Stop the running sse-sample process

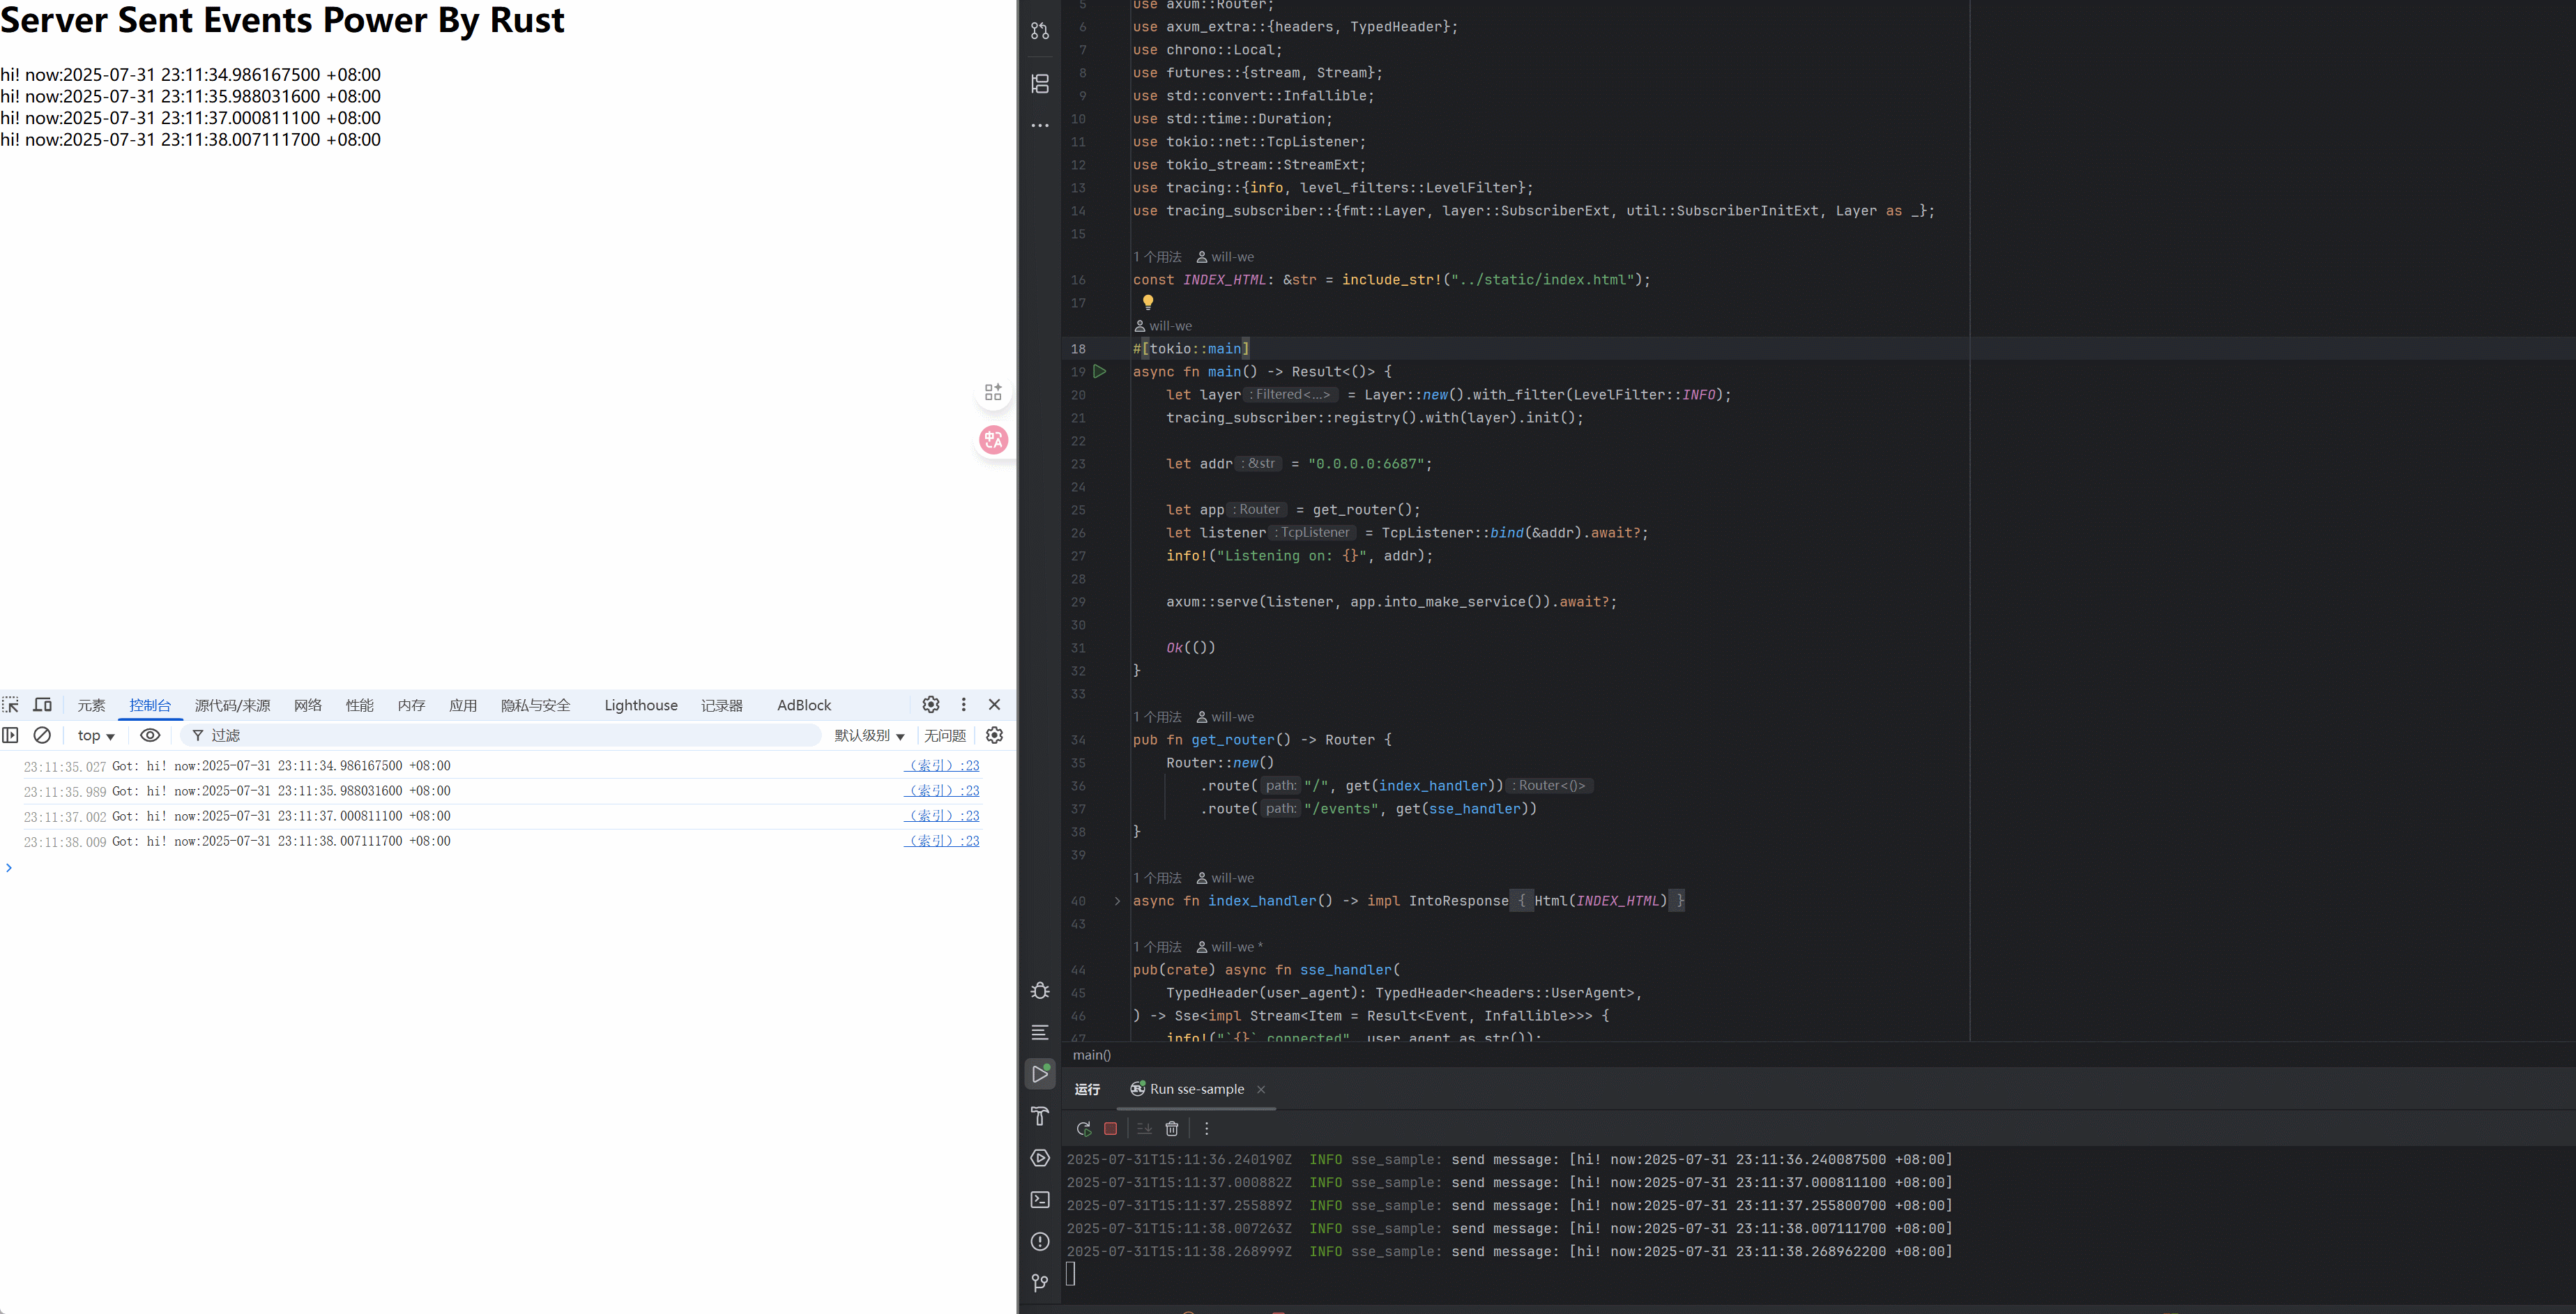[x=1110, y=1128]
